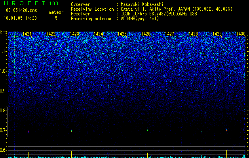Click time marker 1427
249x158 pixels.
click(169, 34)
